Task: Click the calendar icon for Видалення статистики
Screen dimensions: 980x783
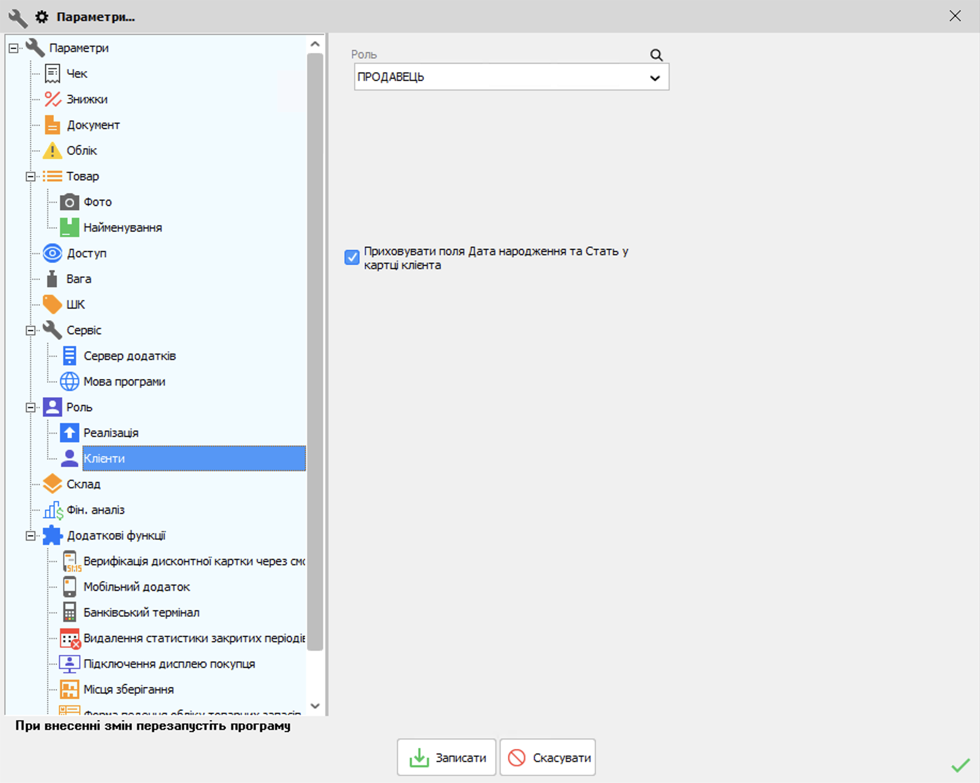Action: 70,639
